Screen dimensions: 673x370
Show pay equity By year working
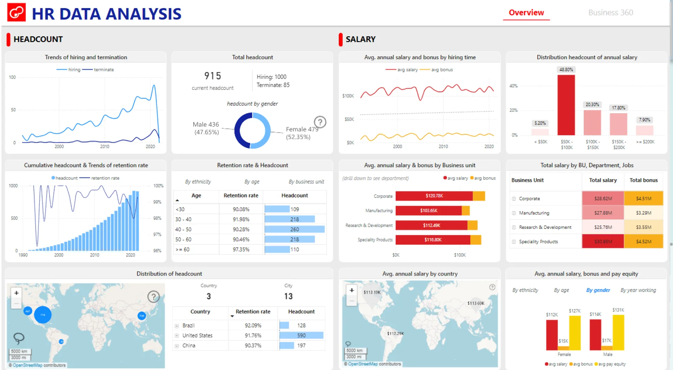point(638,290)
